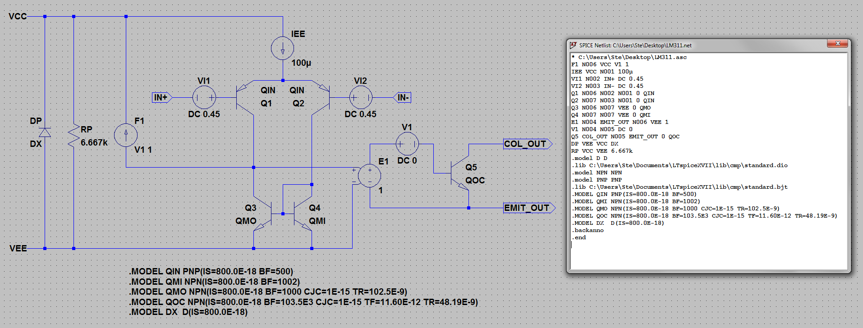Click the E1 voltage-controlled source symbol

tap(369, 175)
